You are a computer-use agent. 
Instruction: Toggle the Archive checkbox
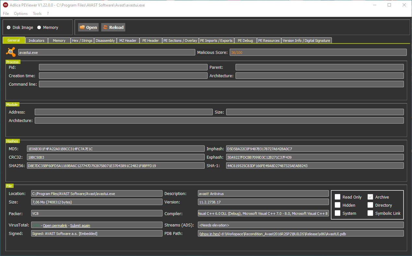coord(370,197)
